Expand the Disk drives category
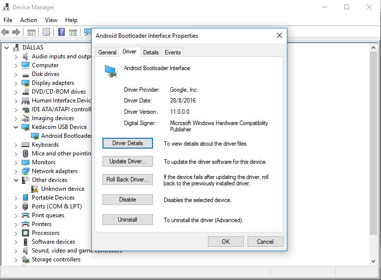381x280 pixels. coord(16,74)
